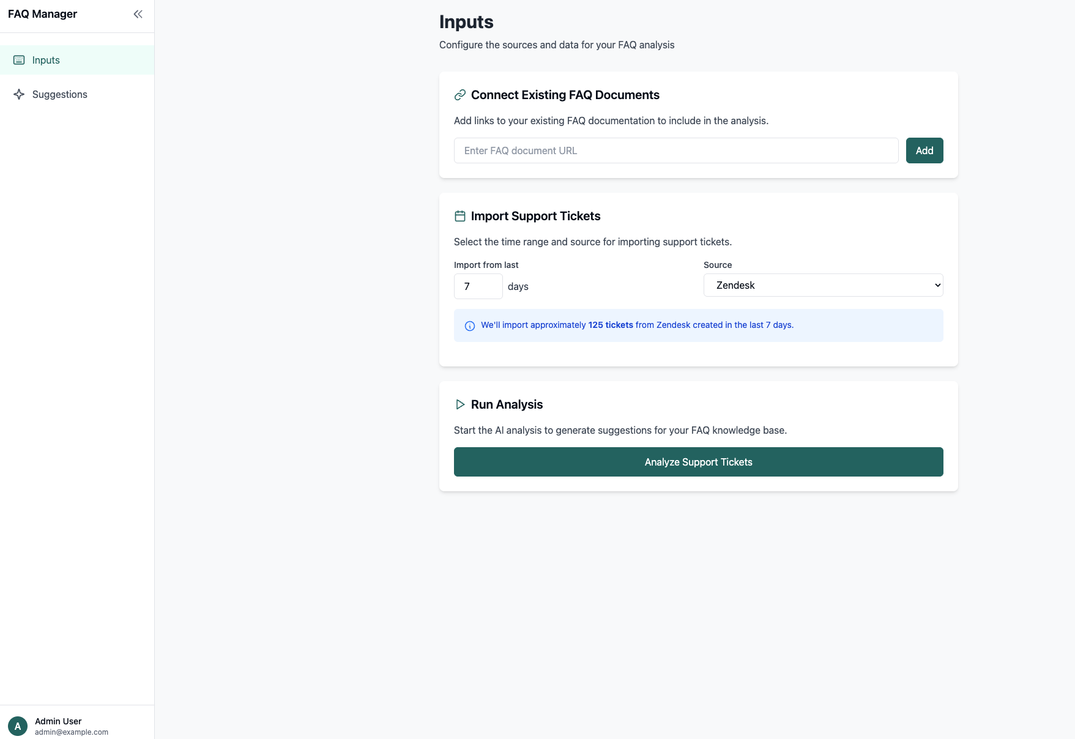Click the Admin User name in footer

(58, 721)
